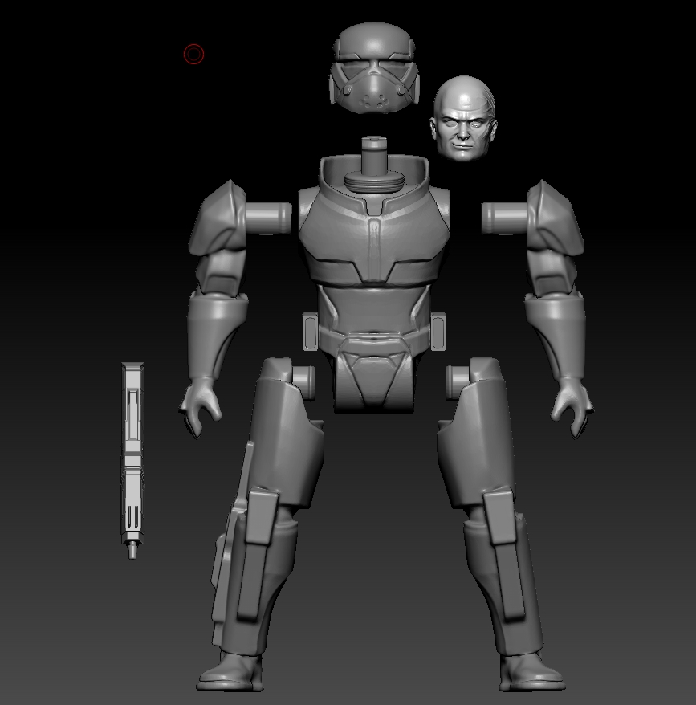
Task: Click the shoulder armor nearest the rifle
Action: point(218,218)
